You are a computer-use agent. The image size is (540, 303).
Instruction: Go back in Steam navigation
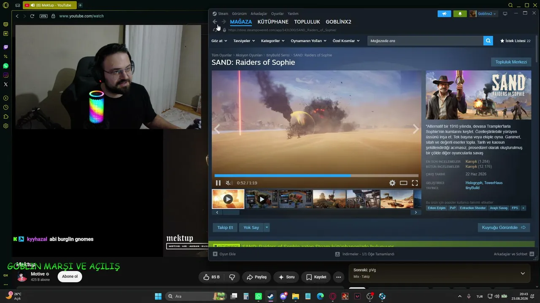tap(215, 22)
